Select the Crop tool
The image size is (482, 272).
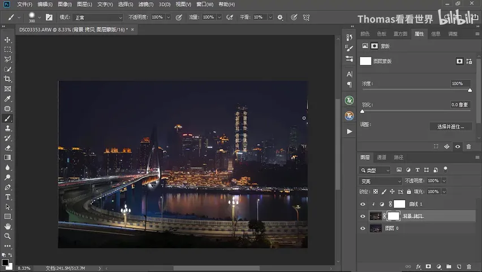coord(7,79)
